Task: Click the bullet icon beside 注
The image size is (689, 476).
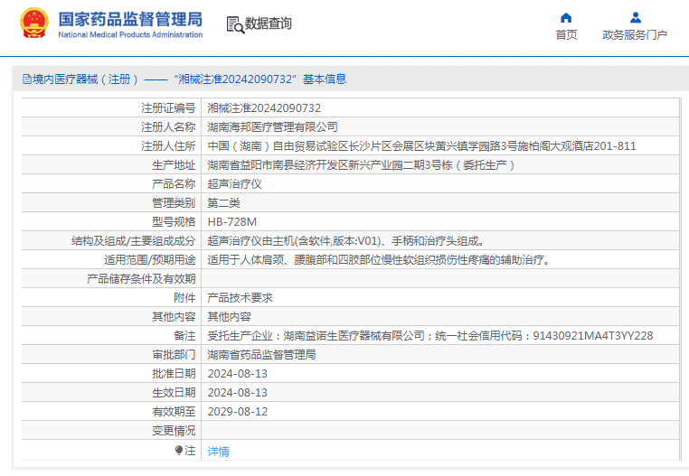Action: pyautogui.click(x=179, y=450)
